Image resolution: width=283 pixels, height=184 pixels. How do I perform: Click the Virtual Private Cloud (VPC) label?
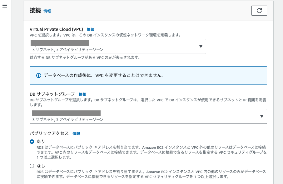(x=56, y=29)
